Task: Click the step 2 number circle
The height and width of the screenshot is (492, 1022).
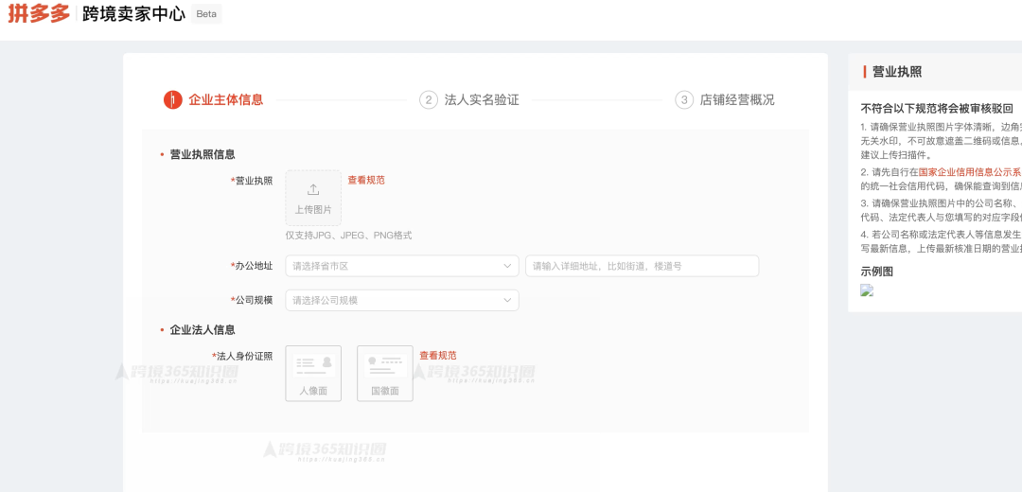Action: pyautogui.click(x=429, y=99)
